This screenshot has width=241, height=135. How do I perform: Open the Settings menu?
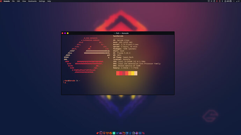point(42,1)
